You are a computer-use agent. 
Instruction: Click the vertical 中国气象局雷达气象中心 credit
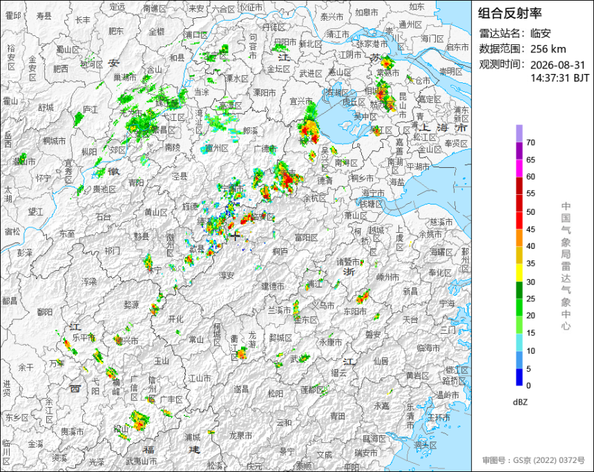tap(566, 266)
